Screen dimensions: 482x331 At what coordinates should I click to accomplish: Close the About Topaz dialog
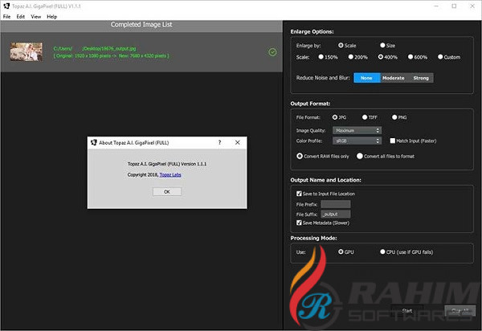237,142
